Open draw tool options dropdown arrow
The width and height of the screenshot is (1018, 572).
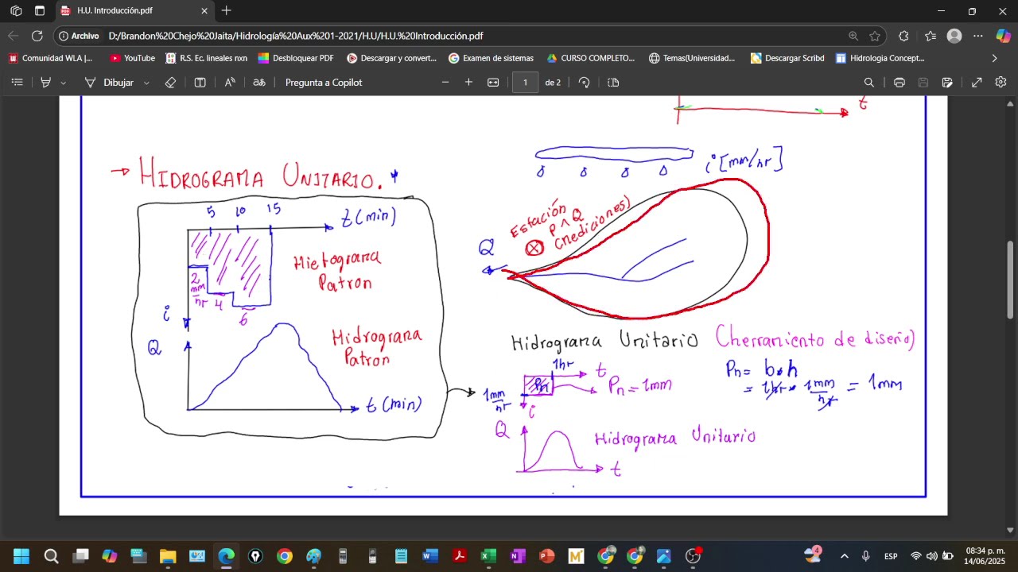[146, 83]
